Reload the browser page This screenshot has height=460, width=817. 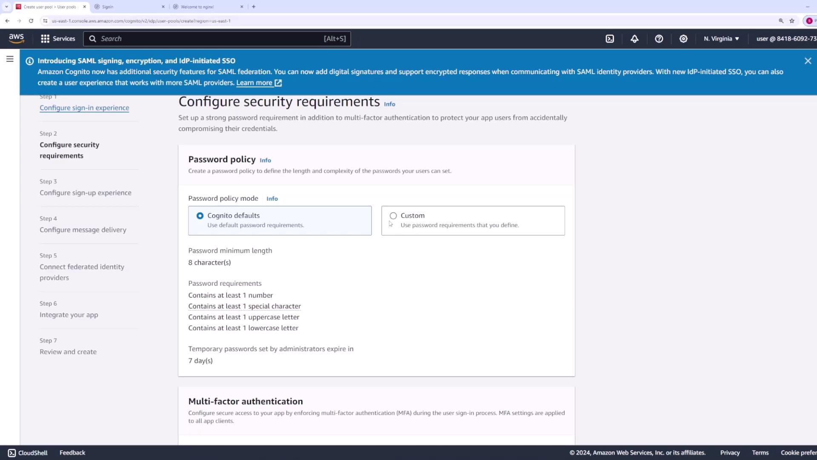tap(31, 20)
